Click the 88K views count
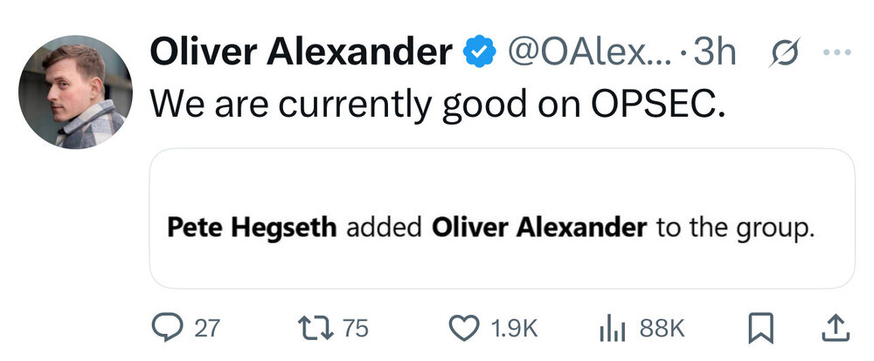 pyautogui.click(x=662, y=329)
